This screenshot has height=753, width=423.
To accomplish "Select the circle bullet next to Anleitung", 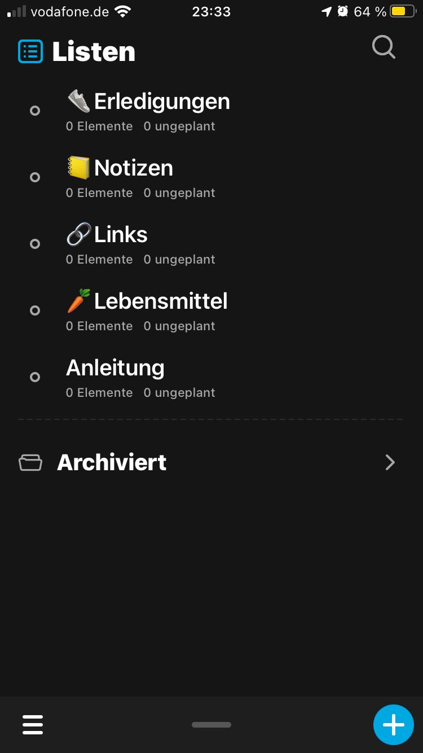I will [x=35, y=377].
